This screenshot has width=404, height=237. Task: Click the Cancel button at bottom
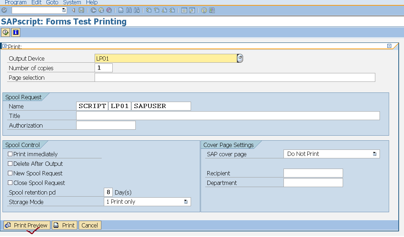(90, 225)
